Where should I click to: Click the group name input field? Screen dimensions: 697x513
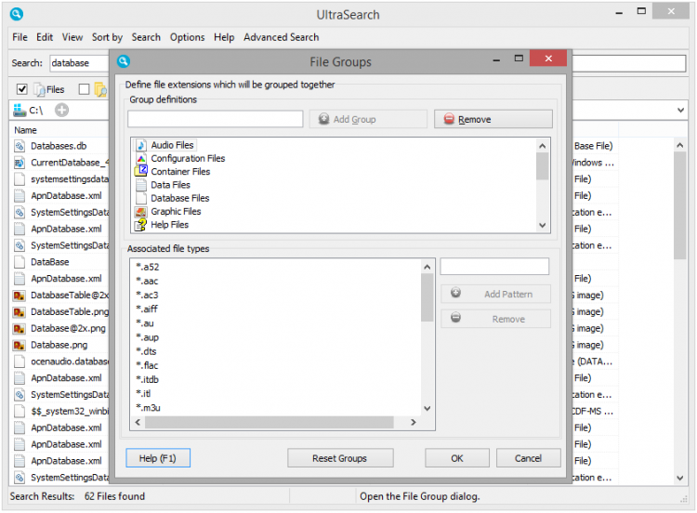coord(216,119)
